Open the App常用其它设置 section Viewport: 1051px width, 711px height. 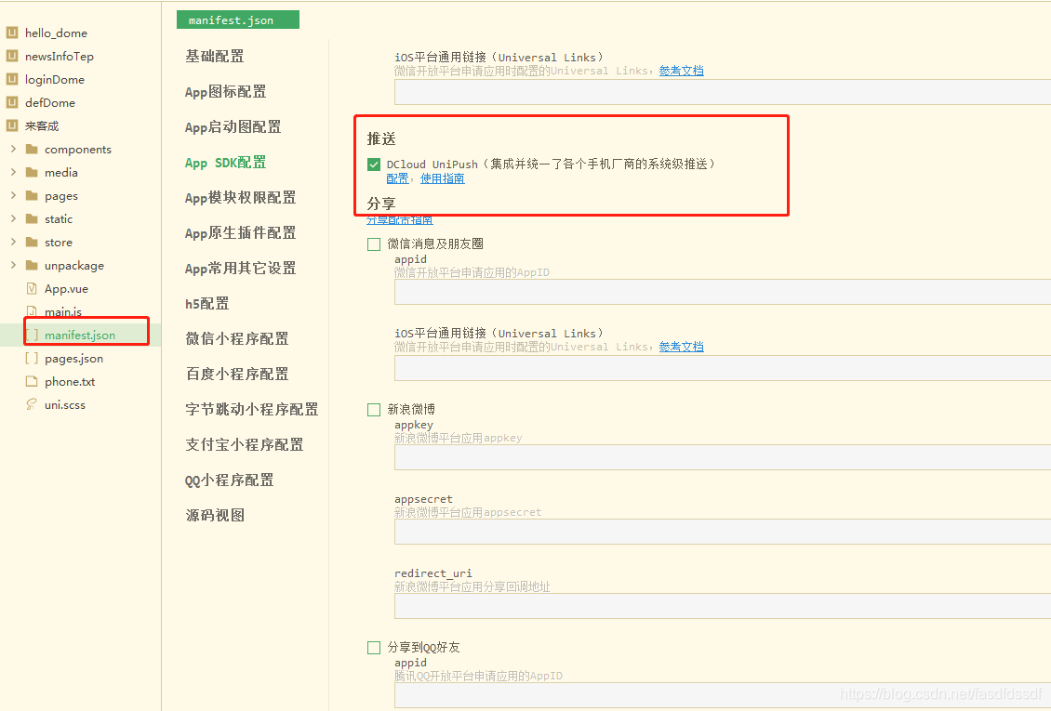click(240, 269)
